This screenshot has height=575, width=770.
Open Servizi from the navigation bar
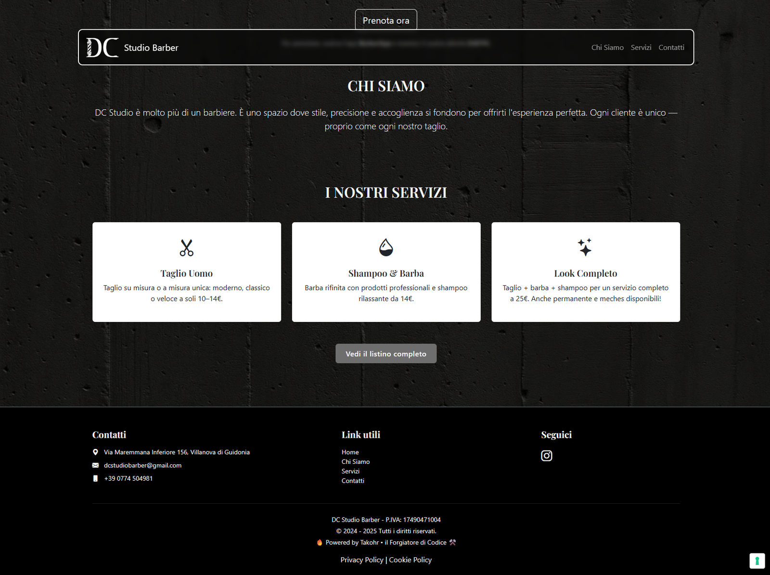(x=641, y=47)
